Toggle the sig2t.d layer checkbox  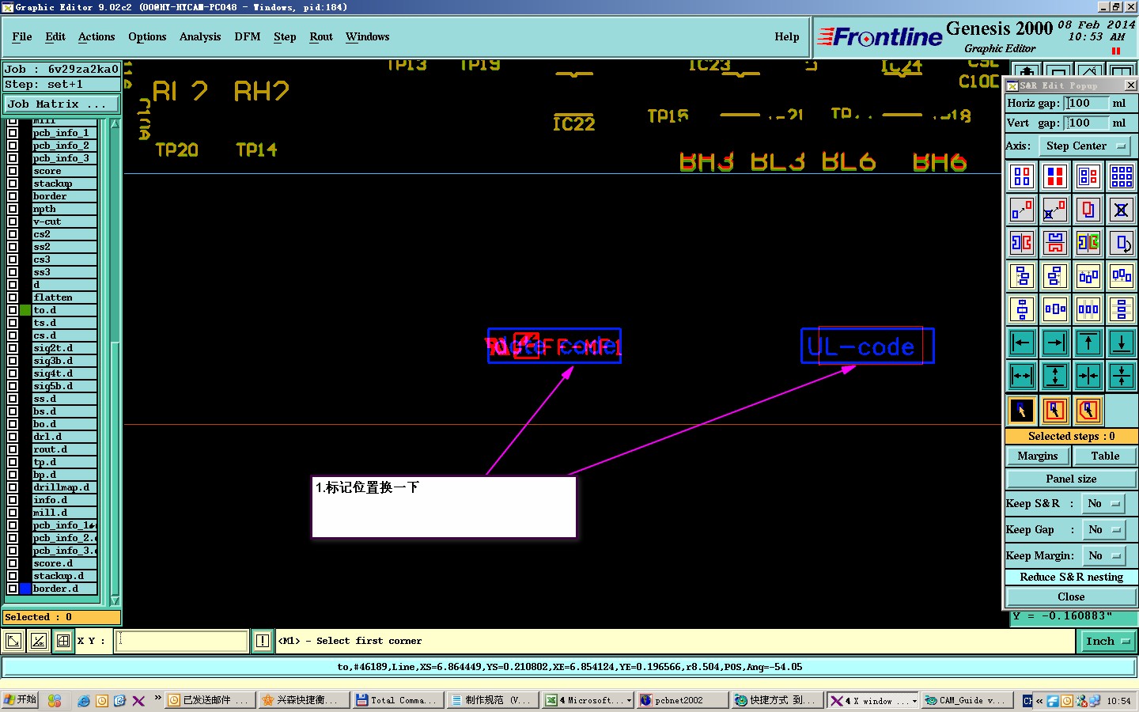coord(13,348)
